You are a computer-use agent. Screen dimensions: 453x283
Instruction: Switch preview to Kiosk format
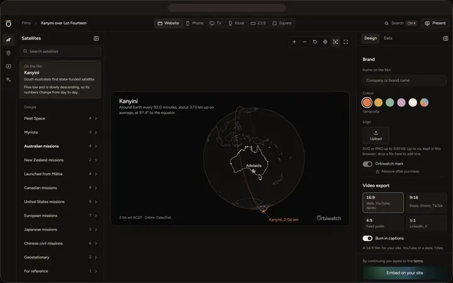point(237,23)
